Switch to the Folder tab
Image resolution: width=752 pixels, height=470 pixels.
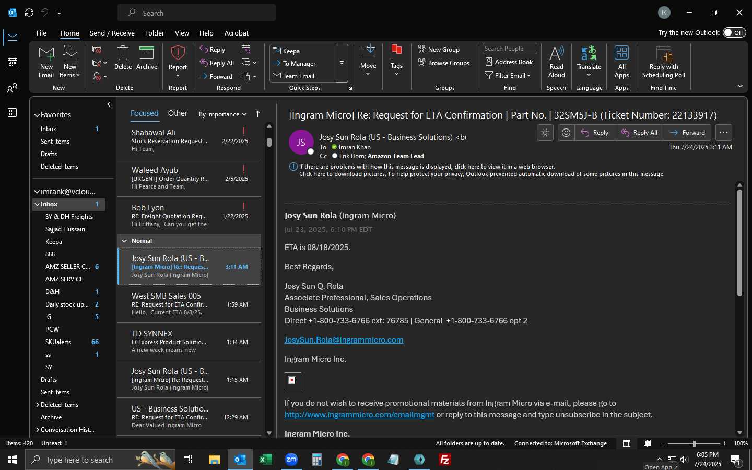point(155,33)
